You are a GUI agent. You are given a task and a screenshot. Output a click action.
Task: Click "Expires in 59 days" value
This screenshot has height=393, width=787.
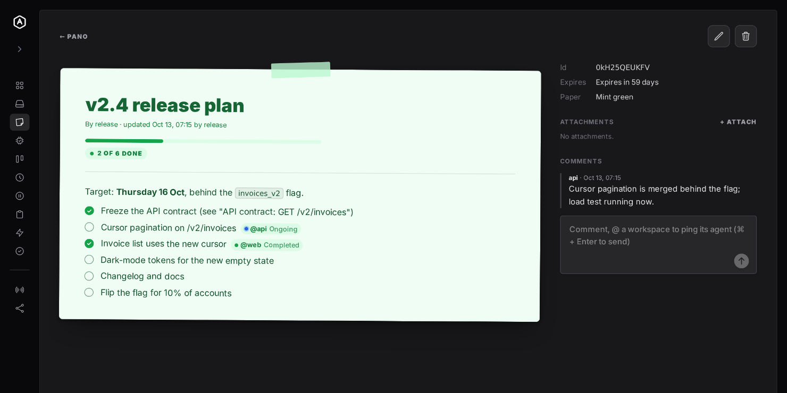tap(627, 82)
